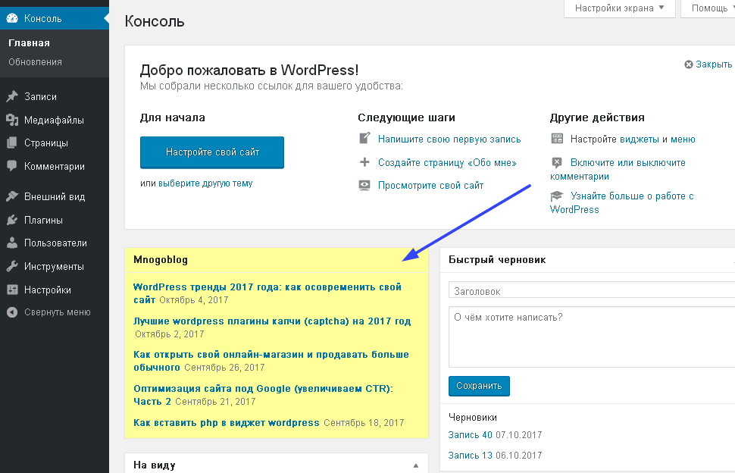The image size is (735, 473).
Task: Click the monitor icon beside Просмотрите свой сайт
Action: coord(364,185)
